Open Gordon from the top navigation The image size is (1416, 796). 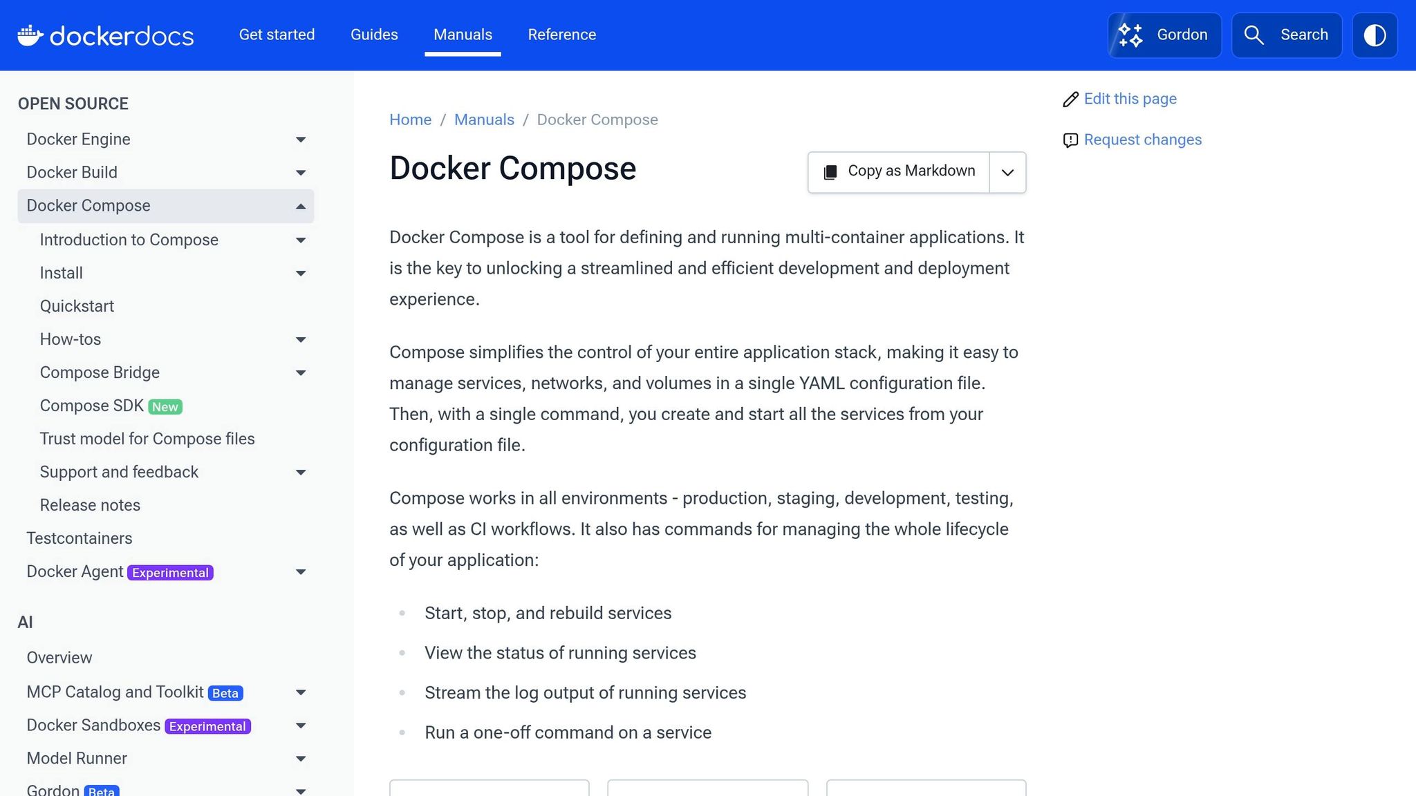tap(1164, 35)
